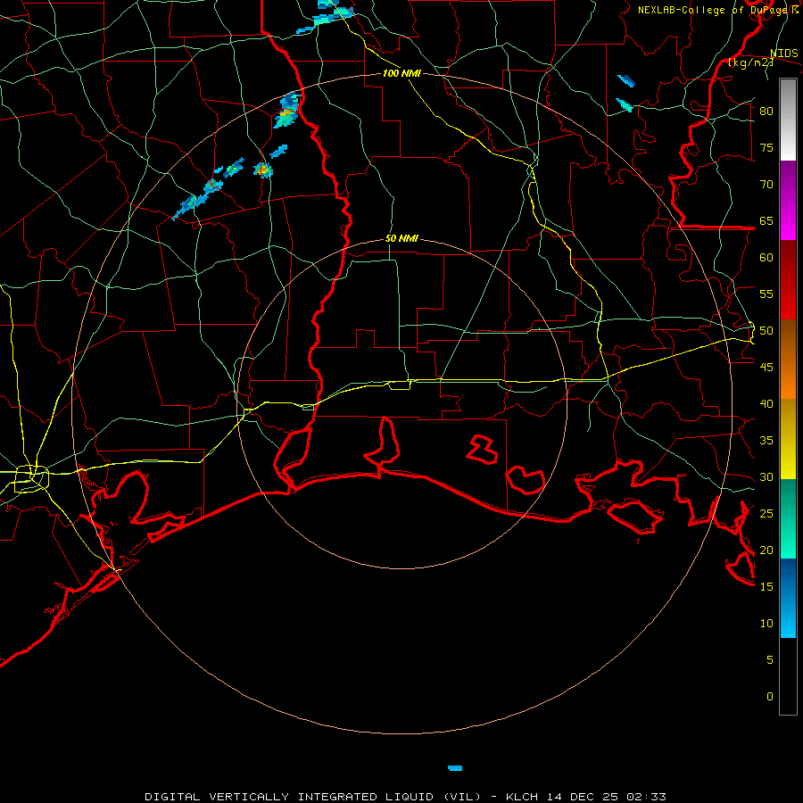The image size is (803, 803).
Task: Click the 50 NMI range ring label
Action: tap(401, 238)
